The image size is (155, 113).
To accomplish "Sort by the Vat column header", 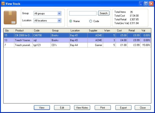I will click(145, 31).
